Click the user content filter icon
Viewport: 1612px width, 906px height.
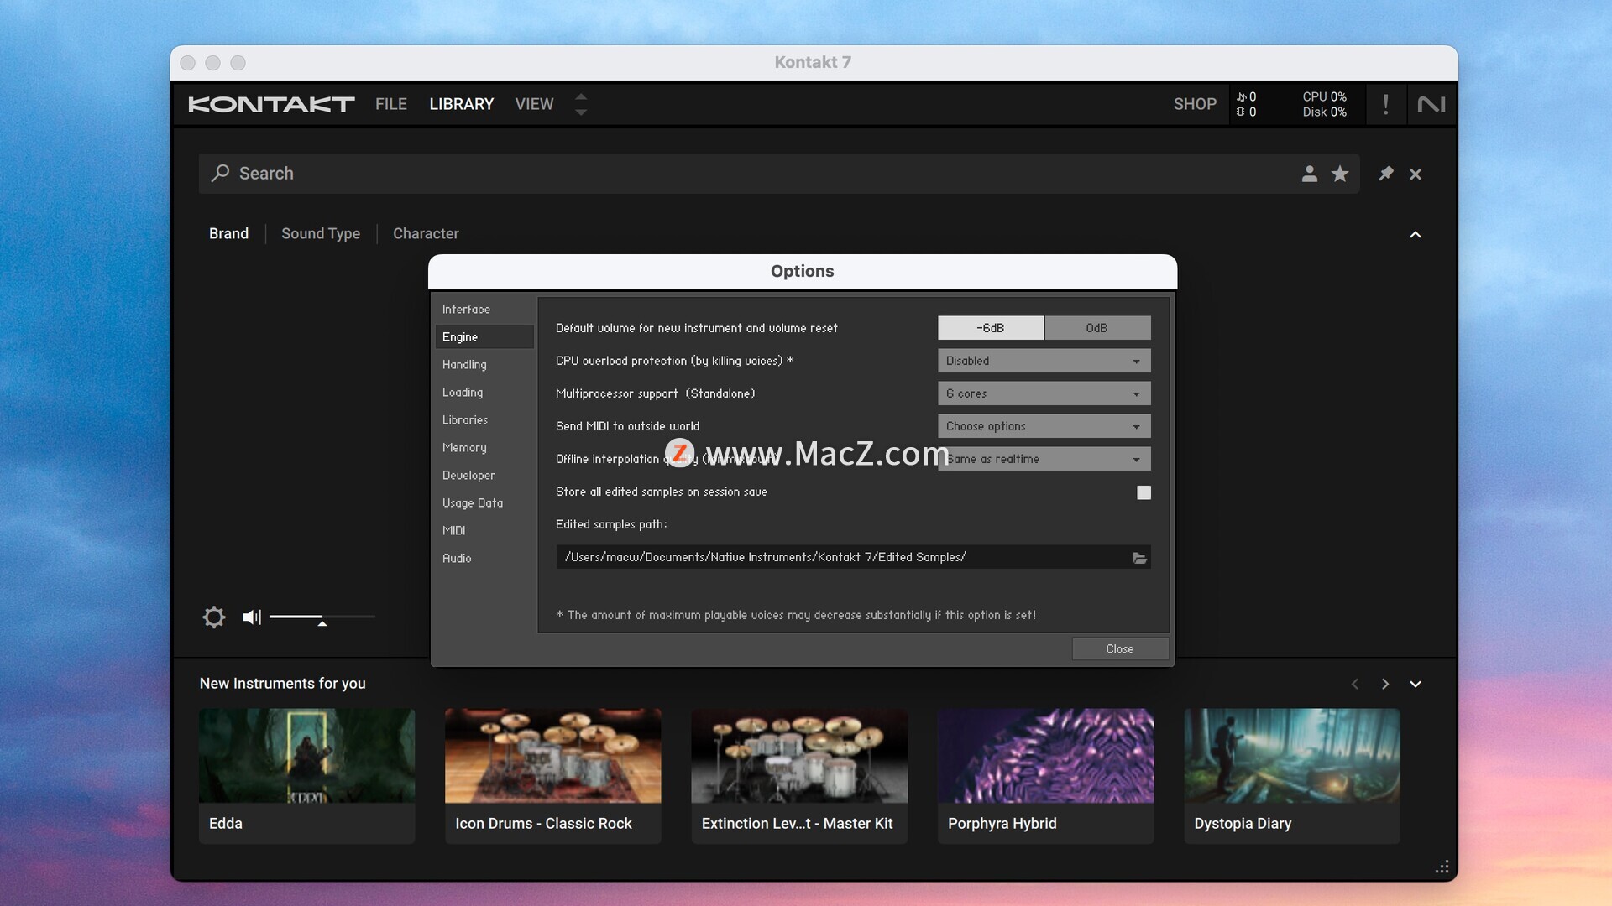[1309, 174]
